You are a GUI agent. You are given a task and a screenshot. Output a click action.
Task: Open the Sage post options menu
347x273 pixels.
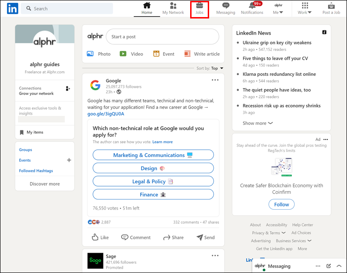pos(215,255)
